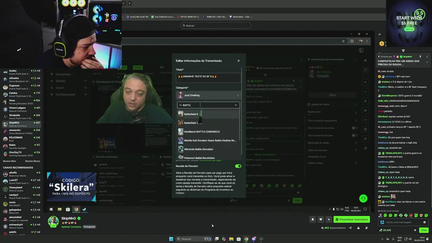The height and width of the screenshot is (243, 432).
Task: Click the heart follow button
Action: click(x=321, y=219)
